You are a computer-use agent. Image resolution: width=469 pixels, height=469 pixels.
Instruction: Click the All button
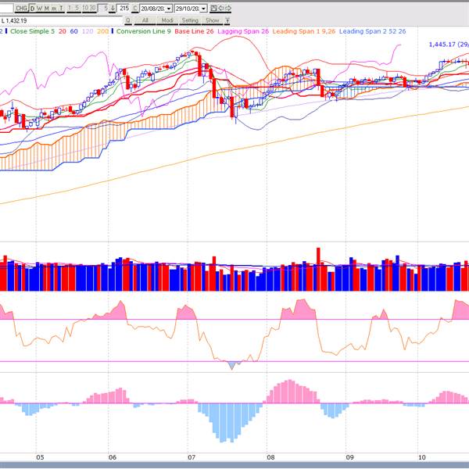pyautogui.click(x=145, y=20)
